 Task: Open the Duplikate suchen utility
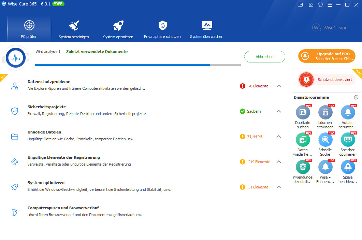point(303,112)
